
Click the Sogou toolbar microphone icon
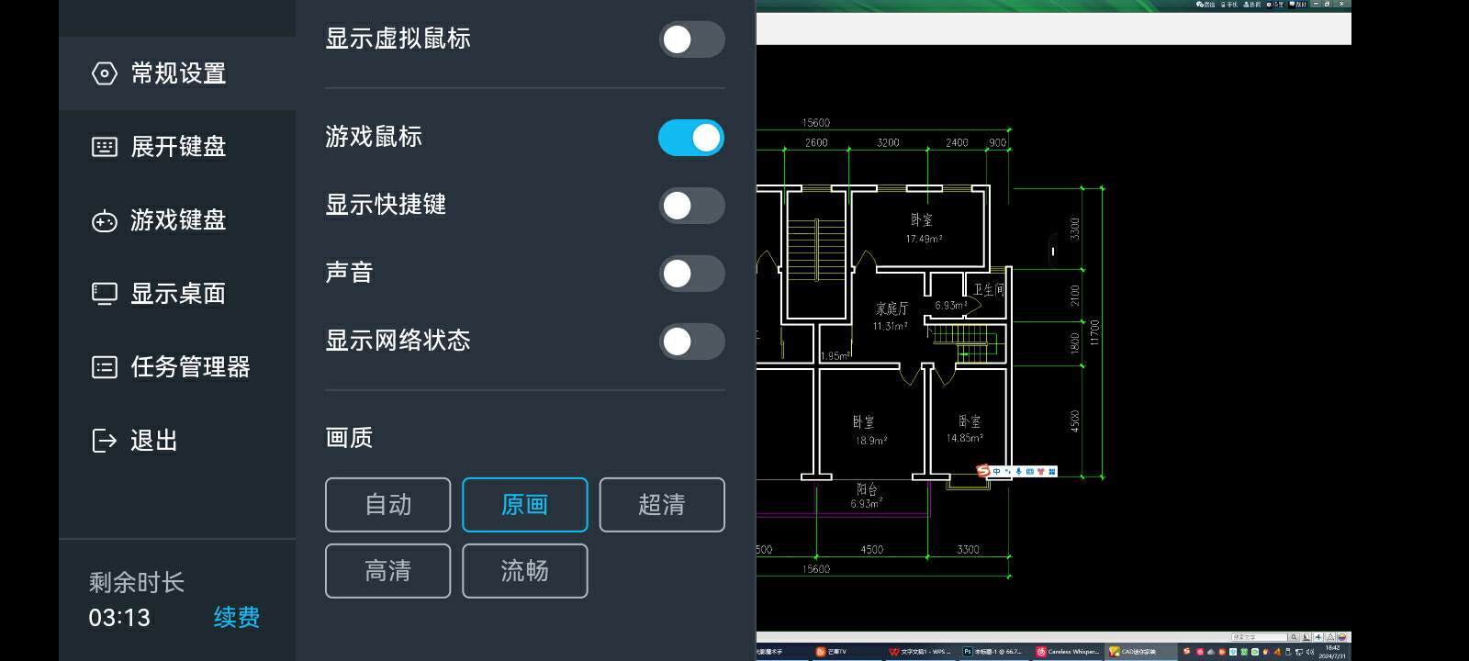click(x=1018, y=471)
